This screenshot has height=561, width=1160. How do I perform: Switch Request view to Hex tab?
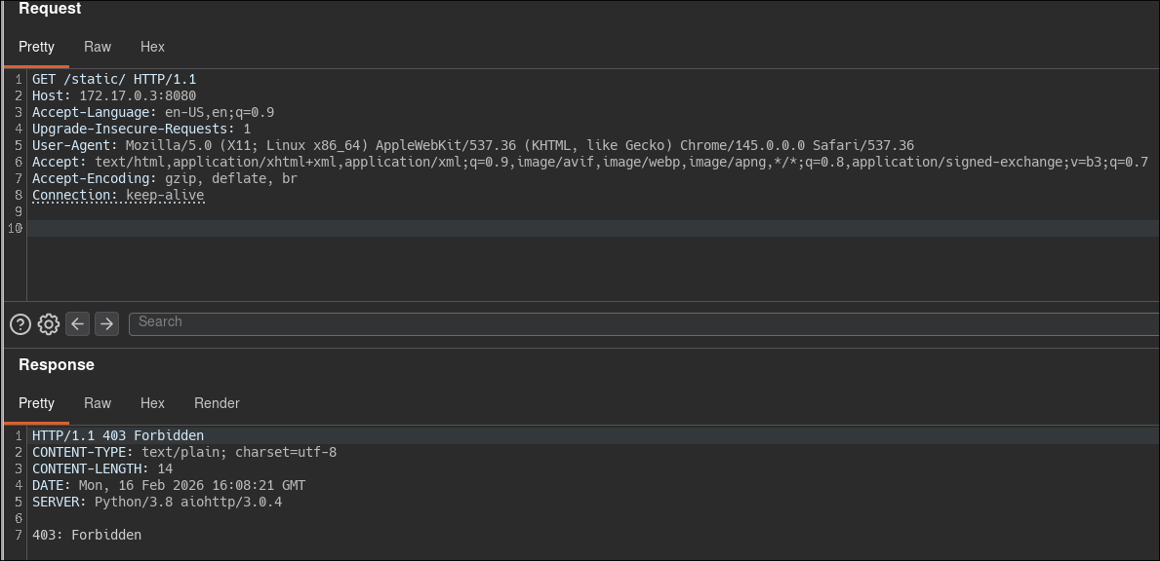click(x=152, y=47)
